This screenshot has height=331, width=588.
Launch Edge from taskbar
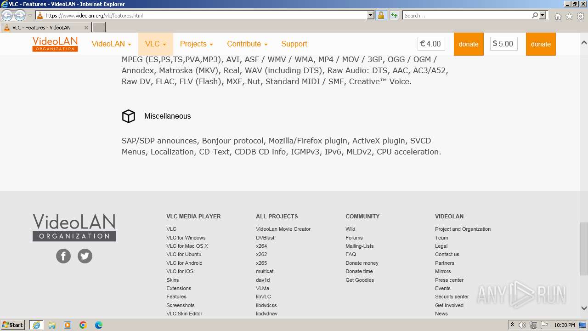(99, 325)
